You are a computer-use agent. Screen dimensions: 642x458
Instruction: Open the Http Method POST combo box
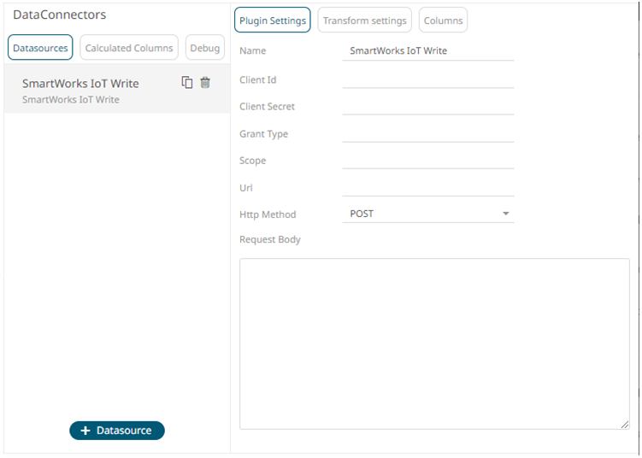point(419,214)
